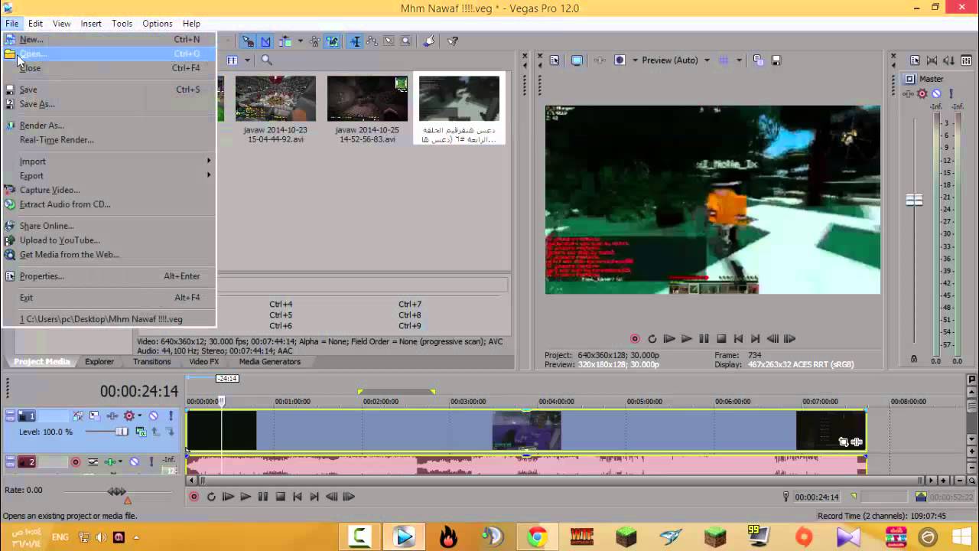Enable Snapping in the main toolbar

tap(249, 41)
